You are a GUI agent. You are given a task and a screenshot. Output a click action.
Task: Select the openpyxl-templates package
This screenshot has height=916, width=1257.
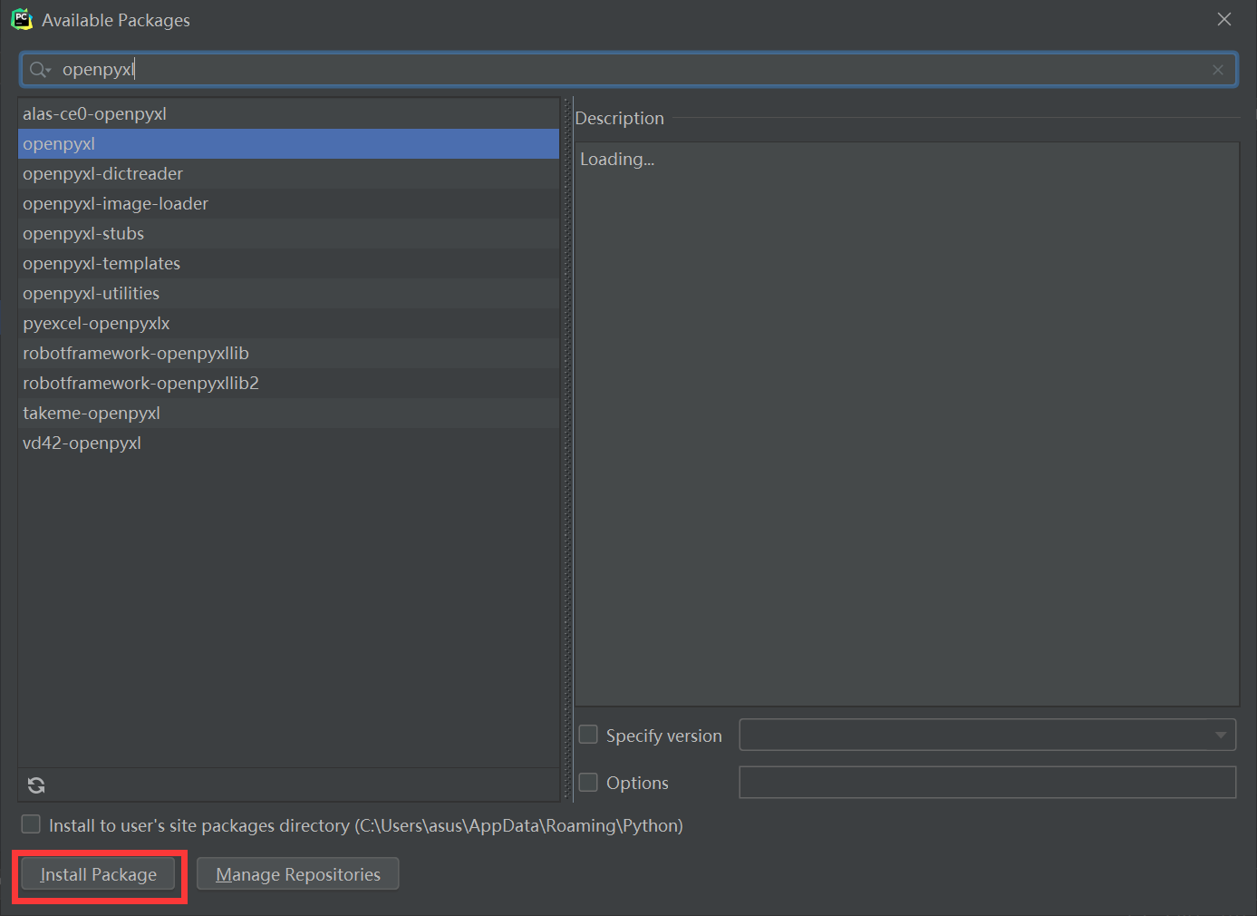(x=289, y=263)
